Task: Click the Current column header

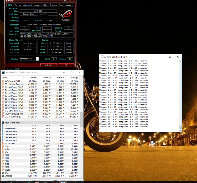Action: point(31,78)
